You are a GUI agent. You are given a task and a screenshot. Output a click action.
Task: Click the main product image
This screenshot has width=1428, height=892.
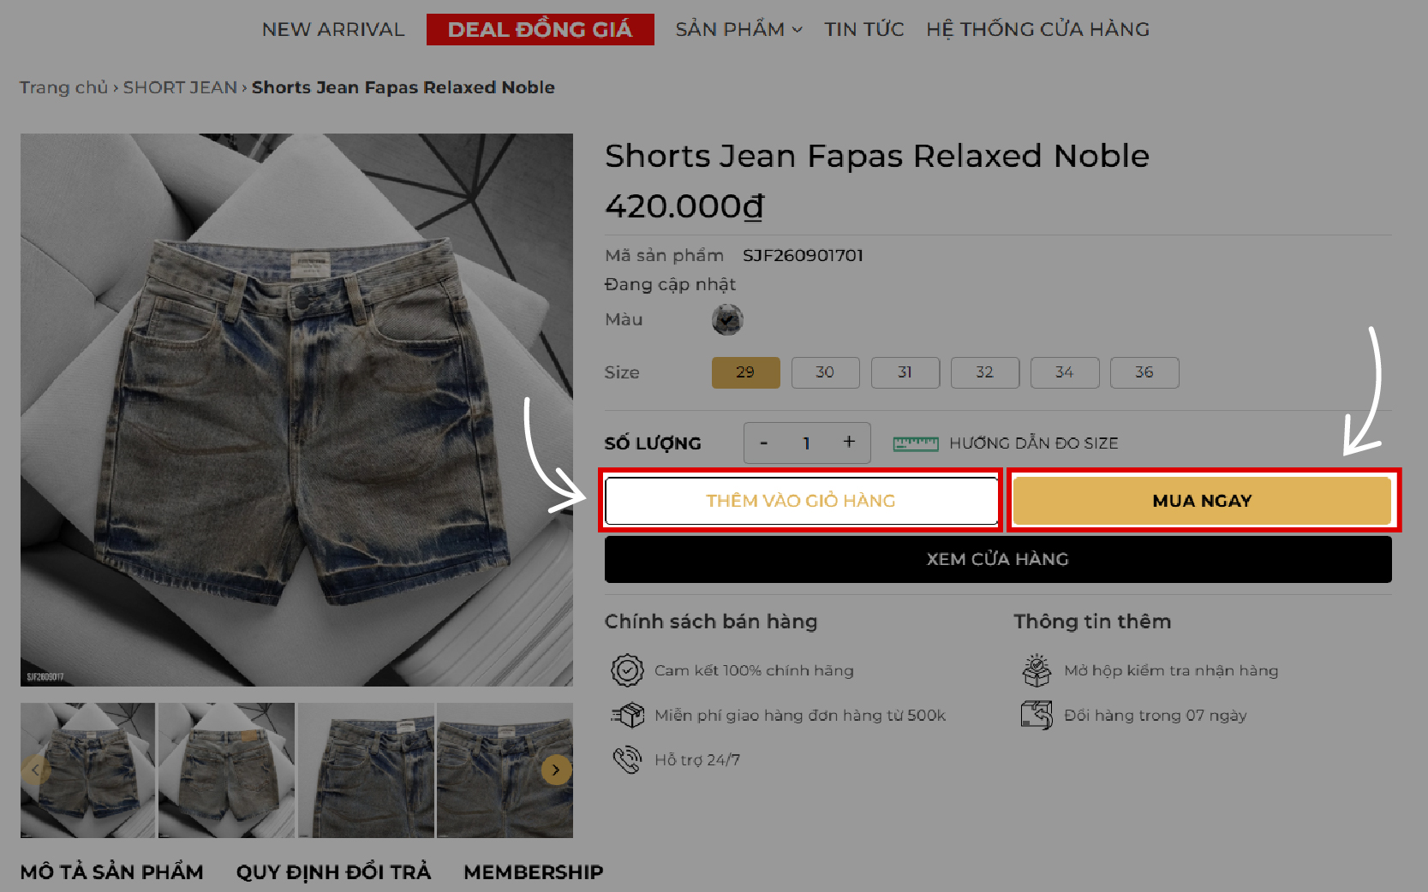[296, 409]
